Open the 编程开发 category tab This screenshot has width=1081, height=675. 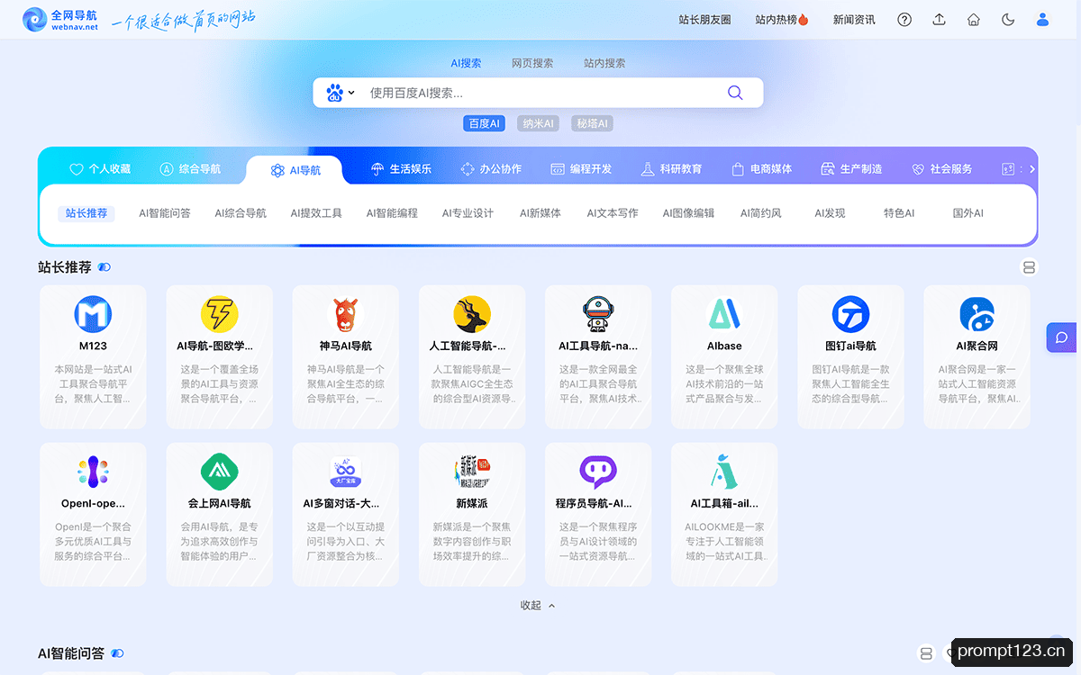(581, 169)
